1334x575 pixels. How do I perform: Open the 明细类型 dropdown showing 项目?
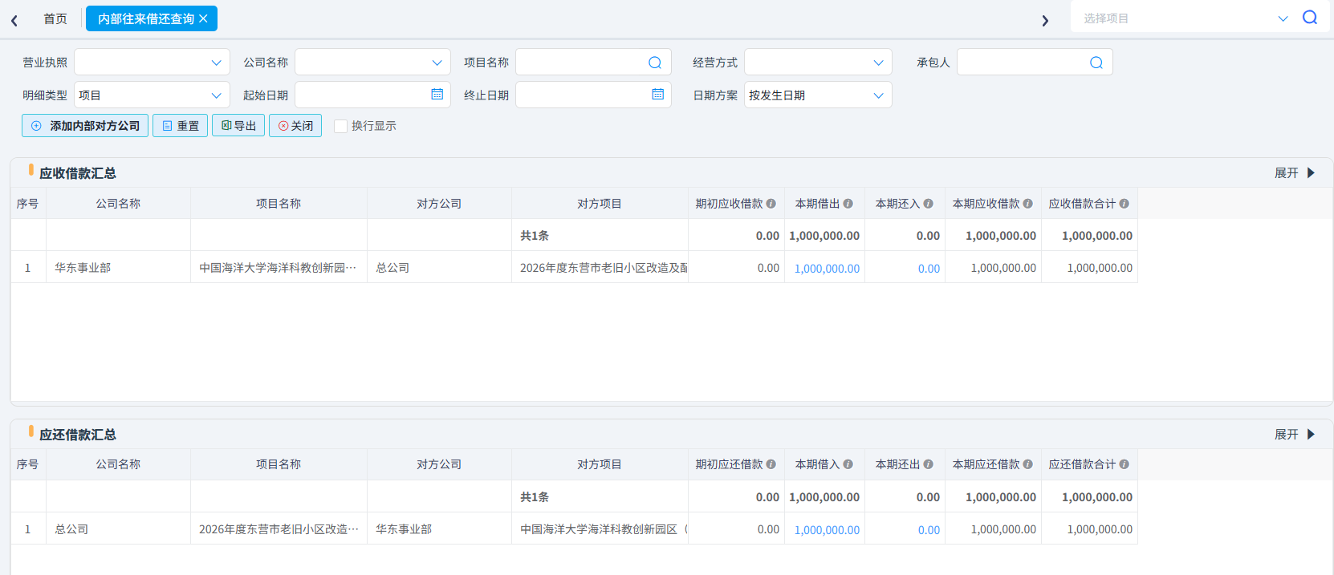pyautogui.click(x=152, y=95)
